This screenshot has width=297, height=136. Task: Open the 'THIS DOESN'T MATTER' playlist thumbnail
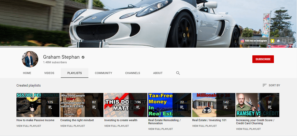(x=126, y=105)
